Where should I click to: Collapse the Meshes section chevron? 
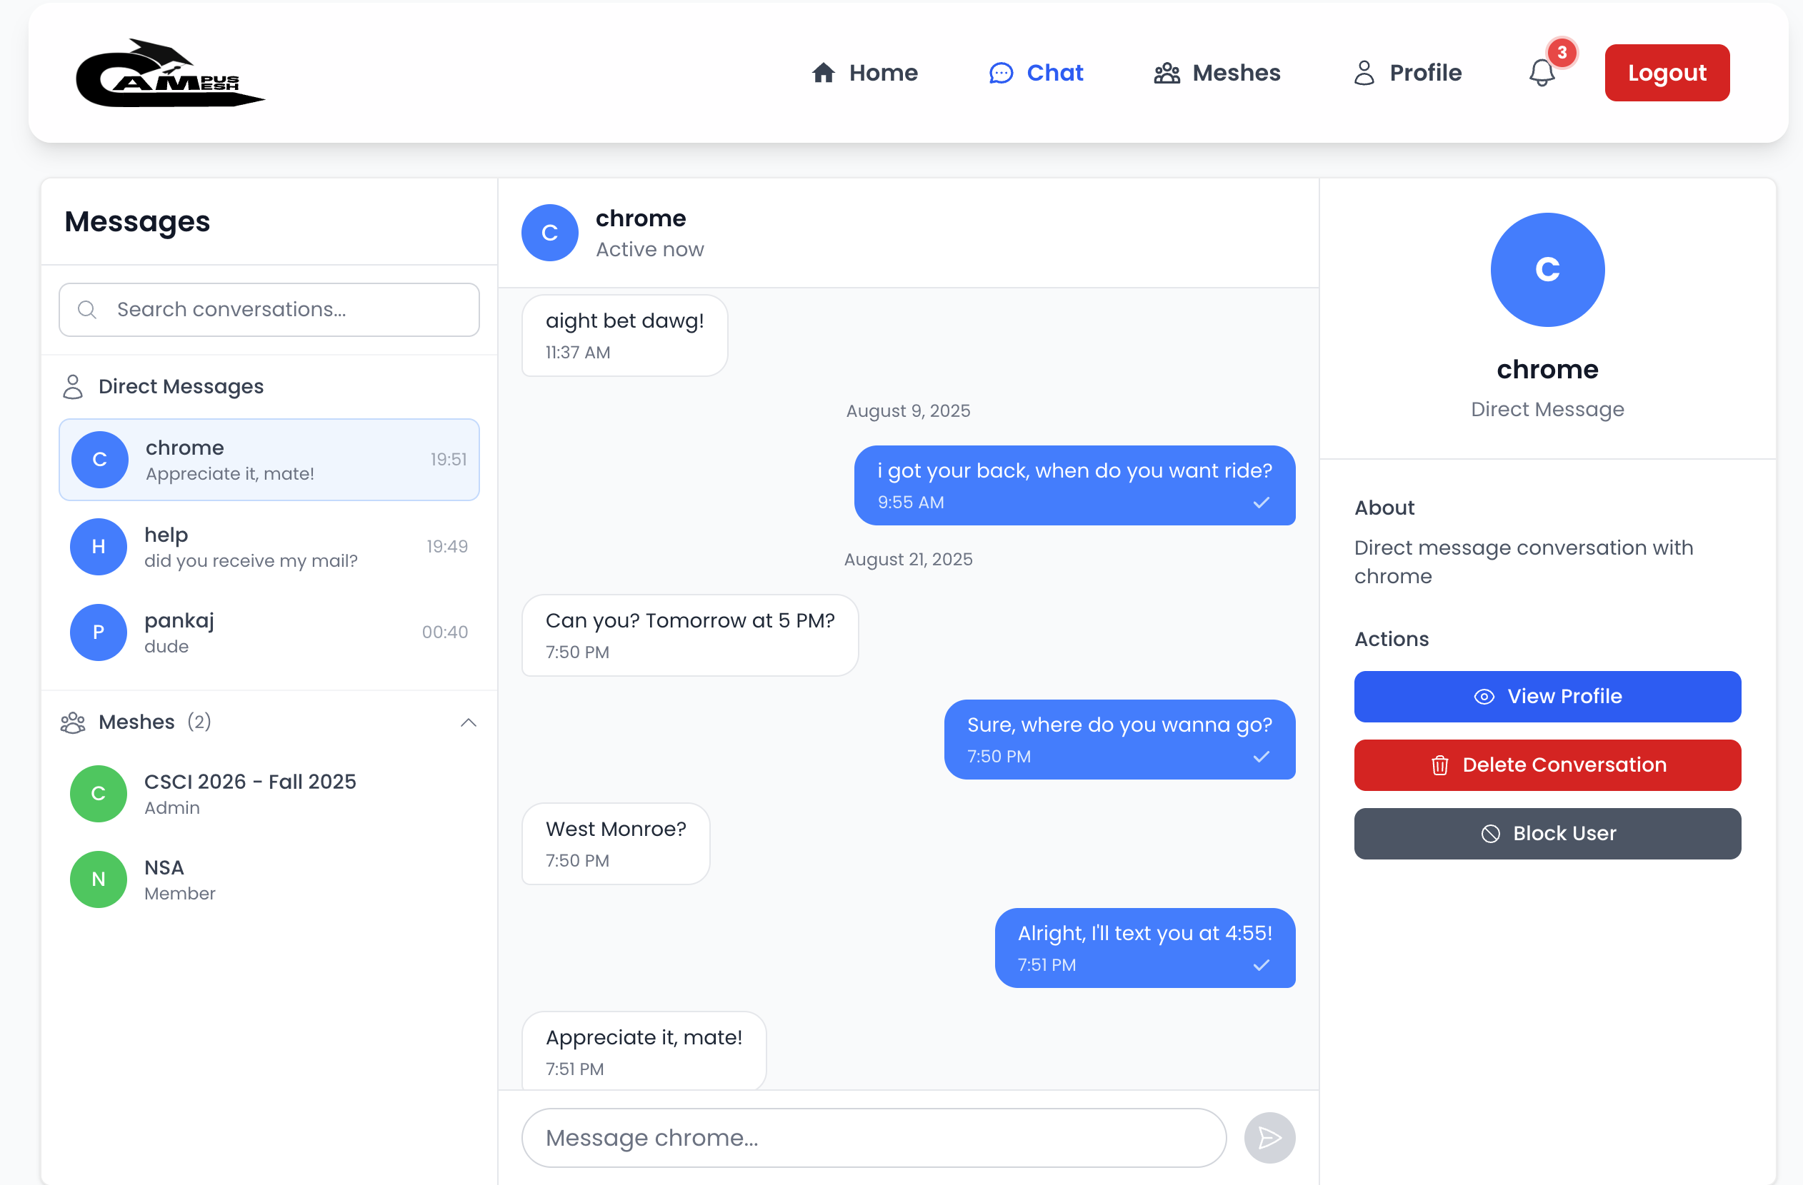[468, 722]
